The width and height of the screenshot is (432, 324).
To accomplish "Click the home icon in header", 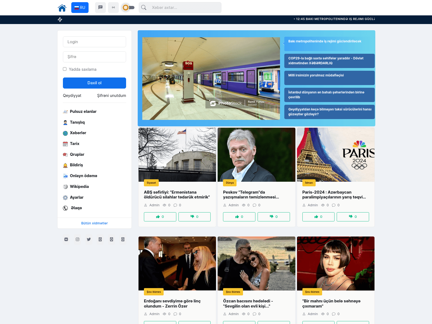I will 62,8.
